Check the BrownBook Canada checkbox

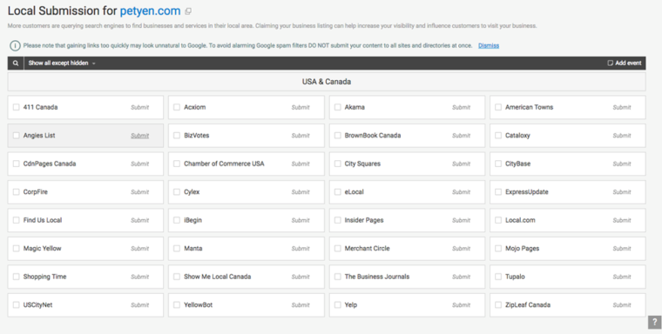338,136
